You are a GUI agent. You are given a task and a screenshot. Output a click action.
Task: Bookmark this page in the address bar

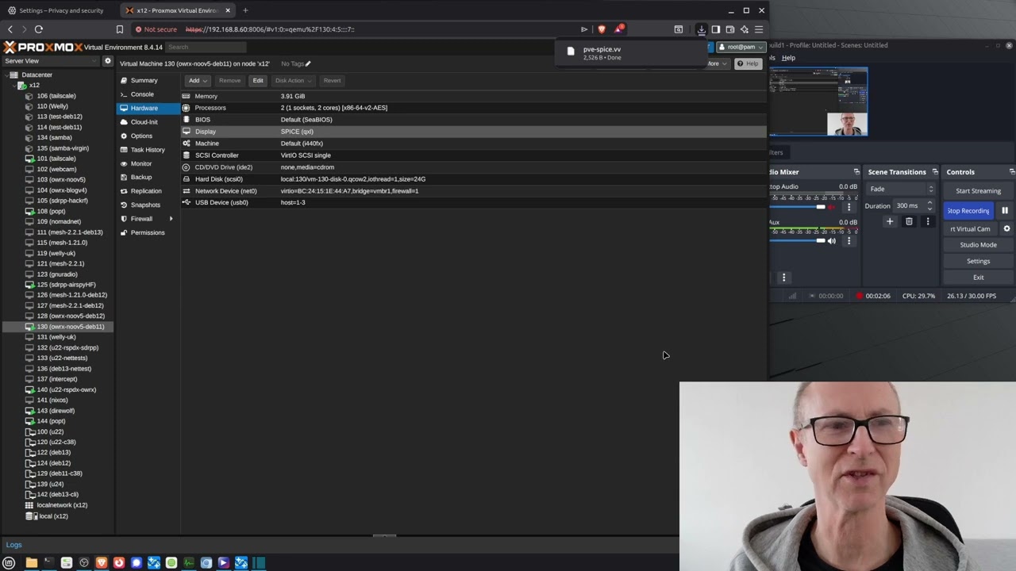pos(120,29)
